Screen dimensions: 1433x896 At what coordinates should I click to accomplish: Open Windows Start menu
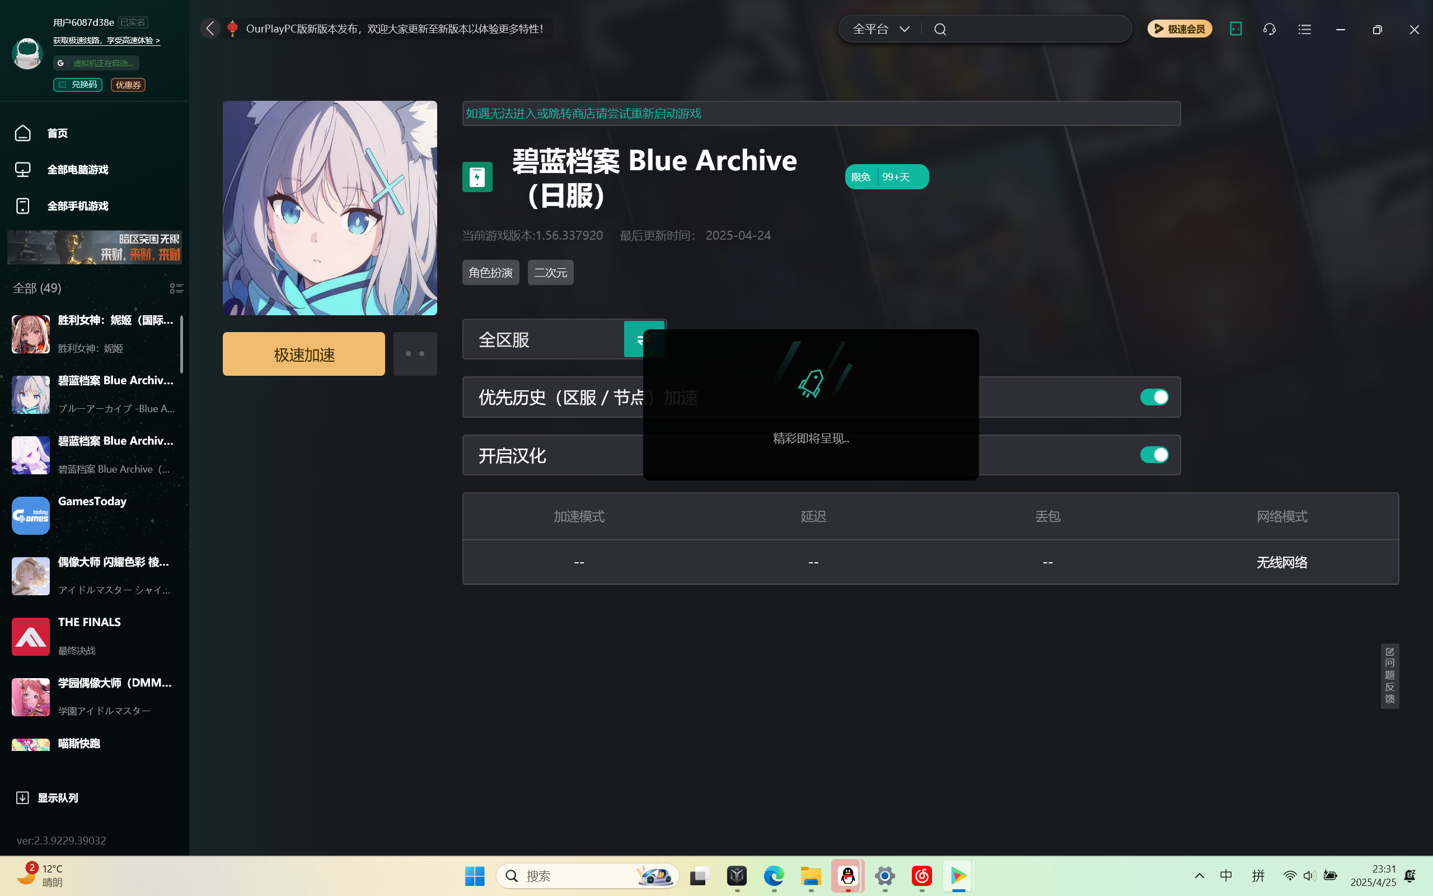point(474,876)
